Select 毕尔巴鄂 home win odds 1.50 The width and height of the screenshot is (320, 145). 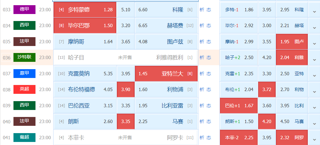point(85,26)
